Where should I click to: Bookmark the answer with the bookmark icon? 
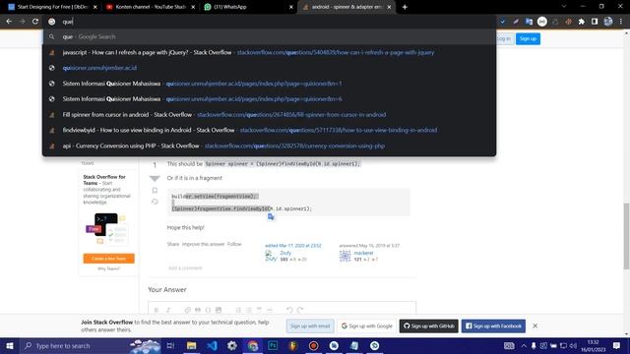155,191
